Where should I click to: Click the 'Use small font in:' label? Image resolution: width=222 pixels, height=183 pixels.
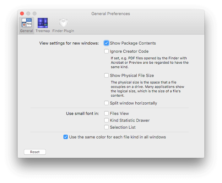coord(83,114)
